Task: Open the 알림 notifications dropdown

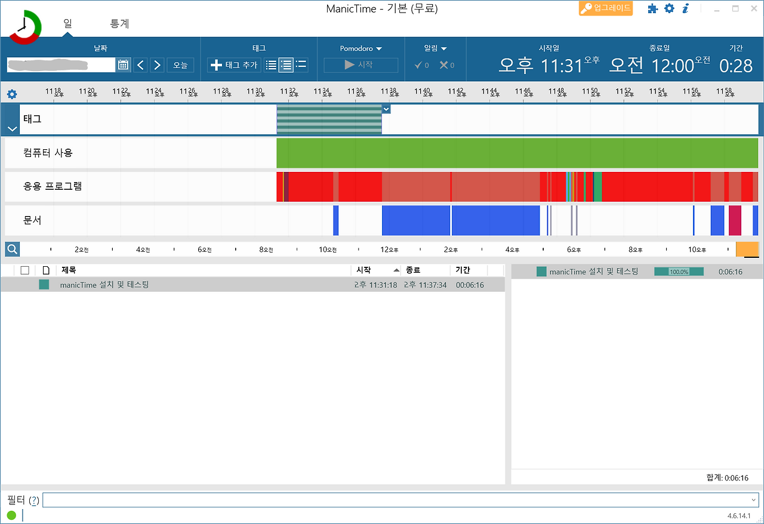Action: [x=436, y=48]
